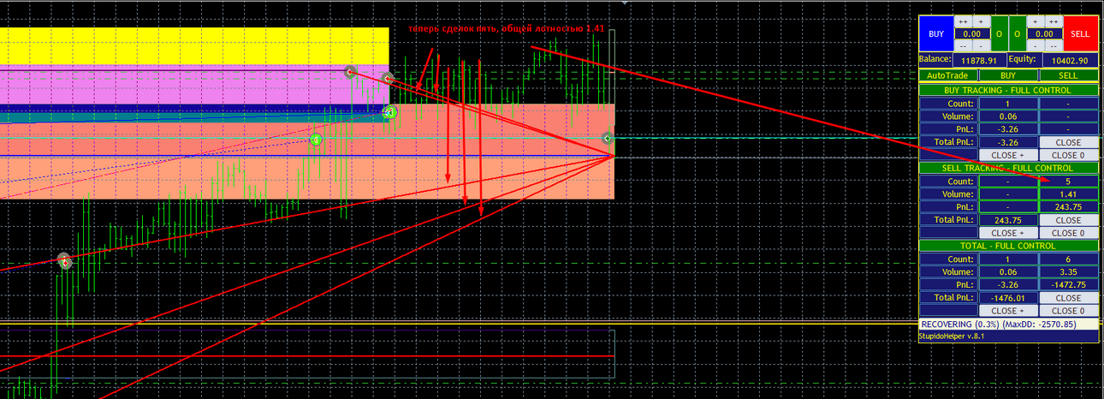Click the Total PnL value -1476.01
1104x399 pixels.
1008,298
